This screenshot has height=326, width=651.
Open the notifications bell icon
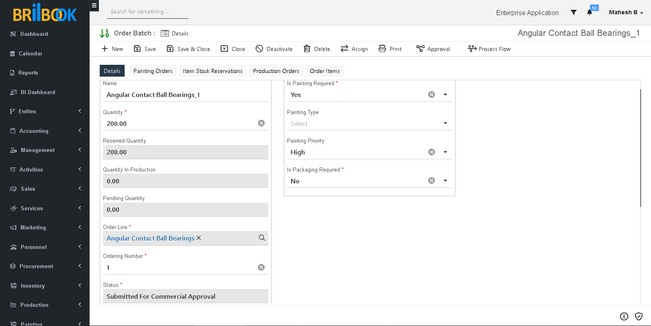(x=589, y=12)
